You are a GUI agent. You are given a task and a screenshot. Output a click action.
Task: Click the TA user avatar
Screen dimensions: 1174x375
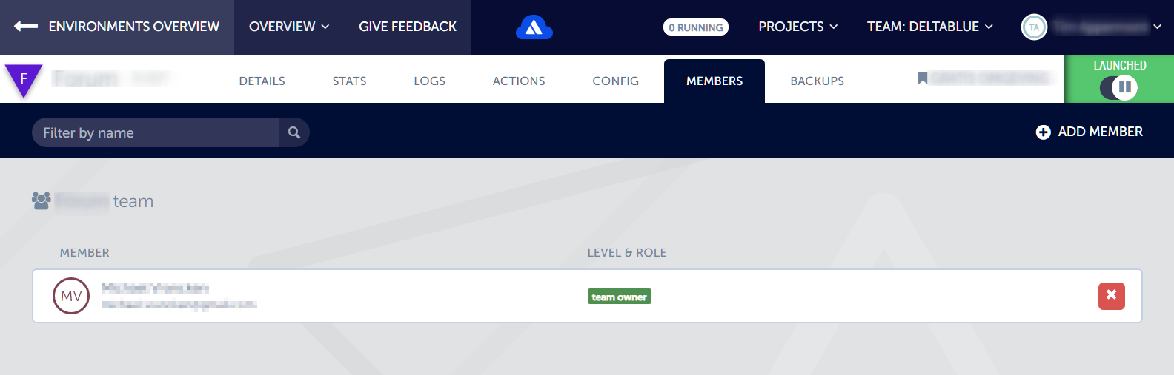point(1033,27)
